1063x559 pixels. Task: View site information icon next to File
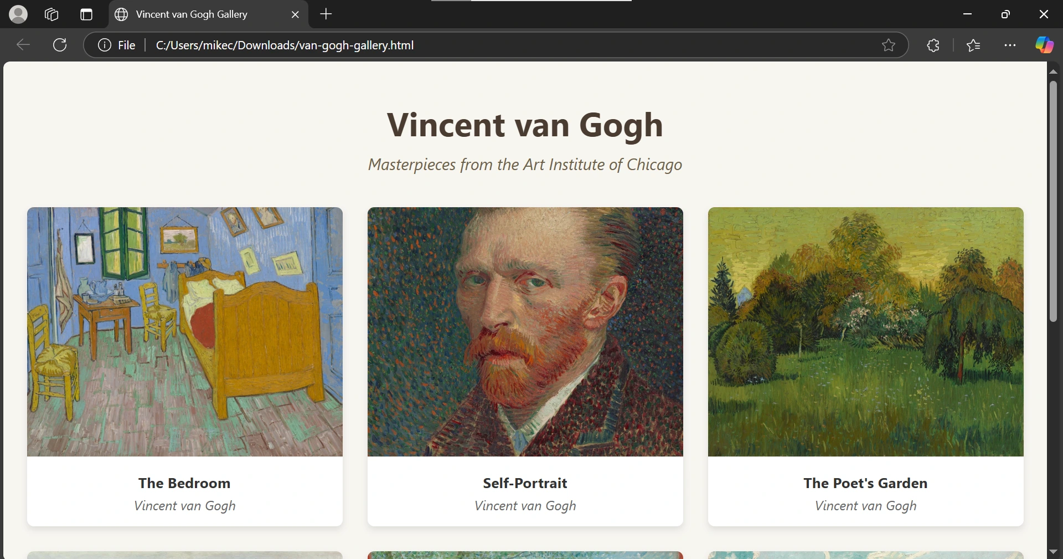pos(105,45)
